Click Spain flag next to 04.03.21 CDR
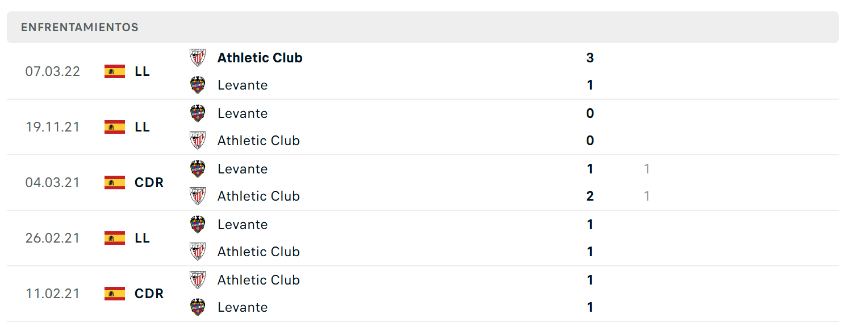Screen dimensions: 848x331 click(x=115, y=183)
